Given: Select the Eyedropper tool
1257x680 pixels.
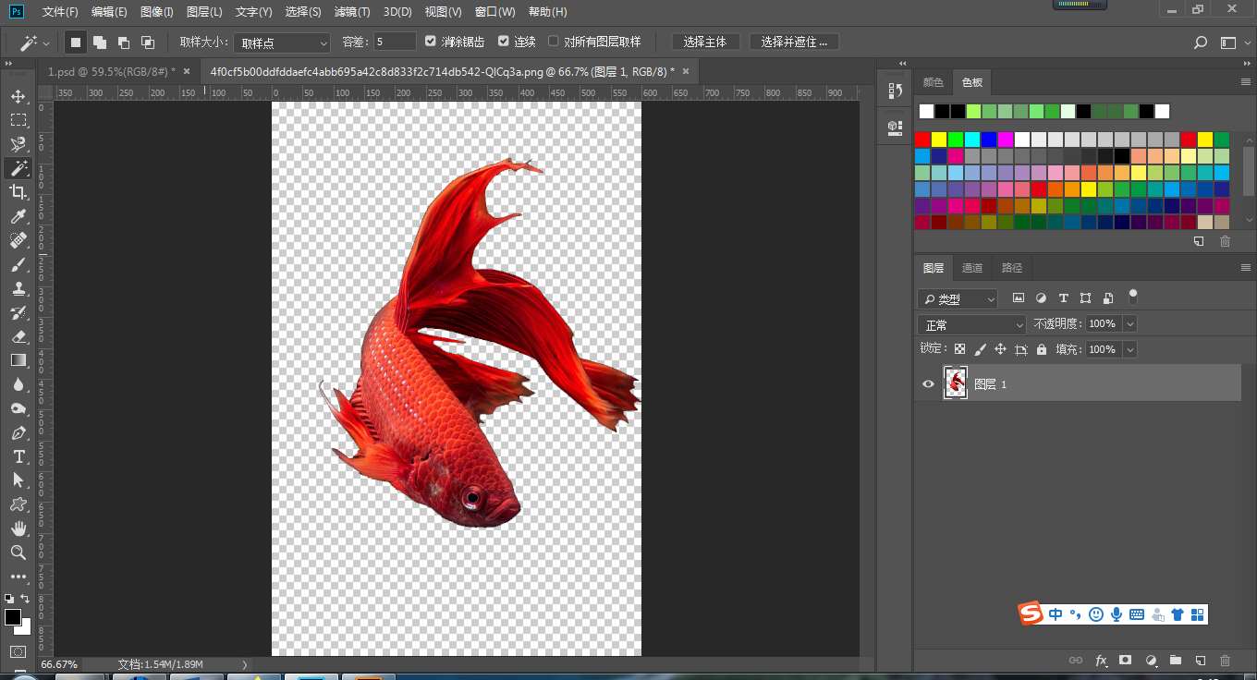Looking at the screenshot, I should (18, 216).
